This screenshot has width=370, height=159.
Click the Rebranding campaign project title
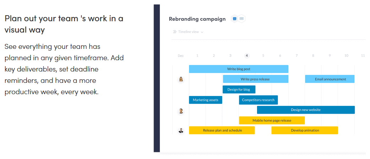coord(197,19)
